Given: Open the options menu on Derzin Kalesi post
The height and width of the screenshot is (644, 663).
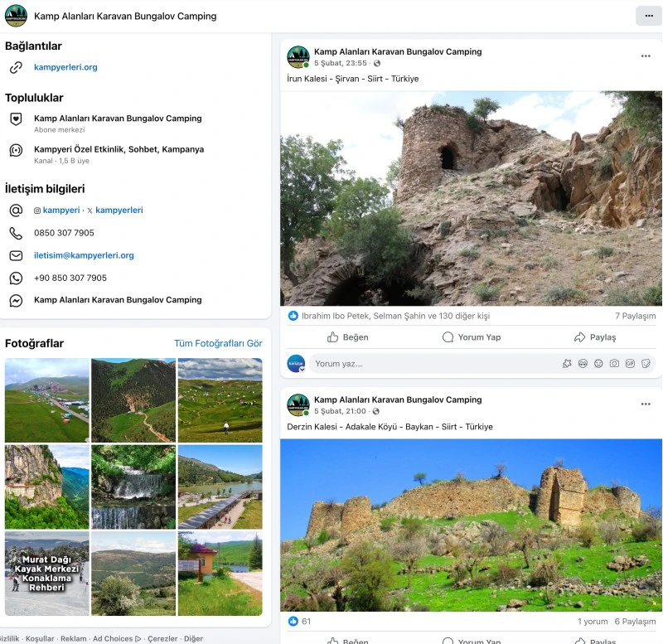Looking at the screenshot, I should tap(646, 404).
